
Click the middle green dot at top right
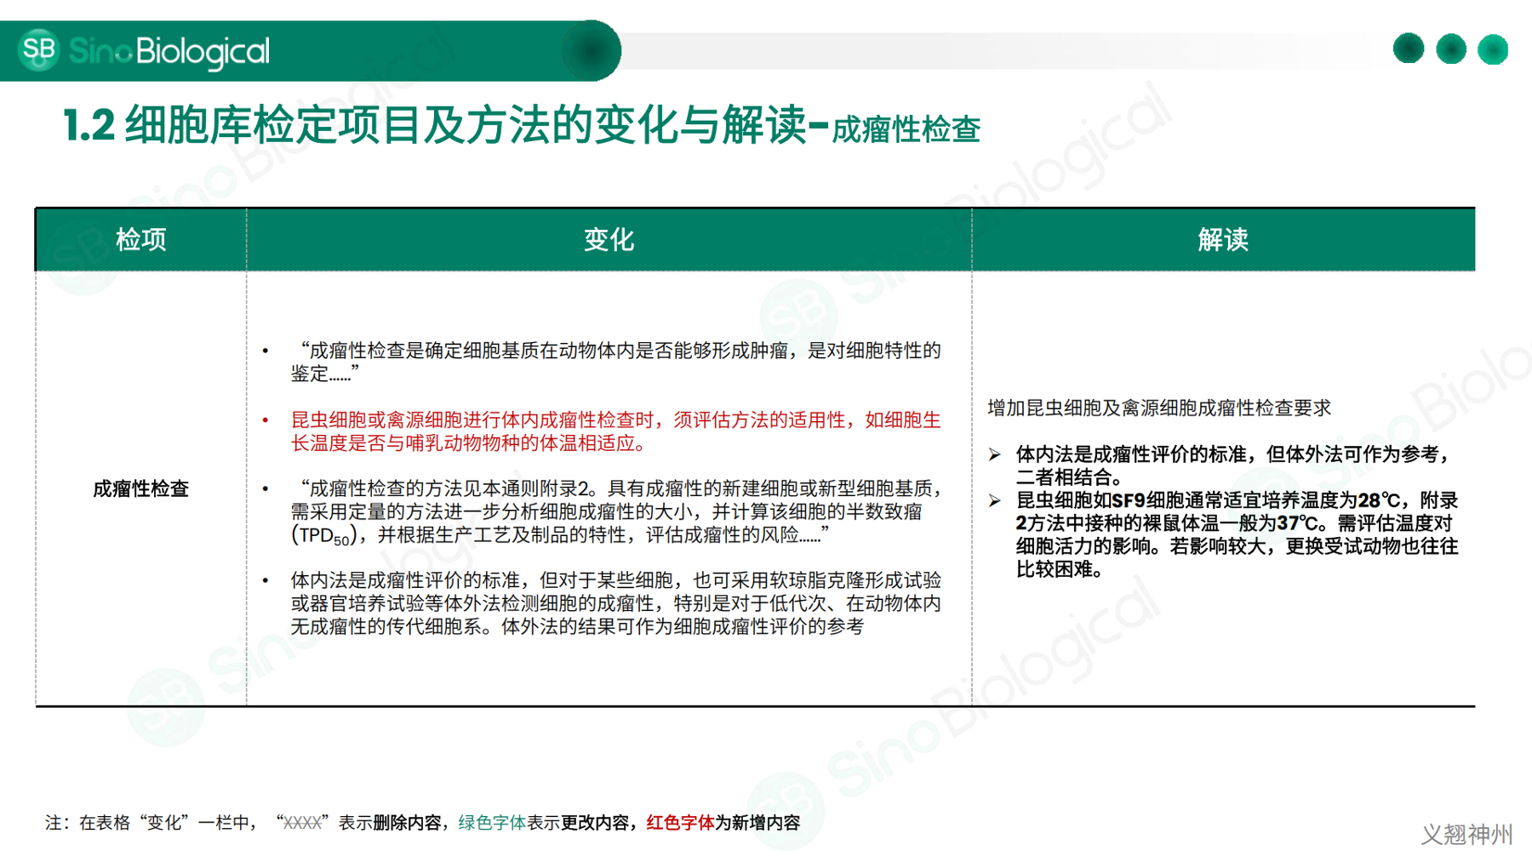coord(1451,49)
